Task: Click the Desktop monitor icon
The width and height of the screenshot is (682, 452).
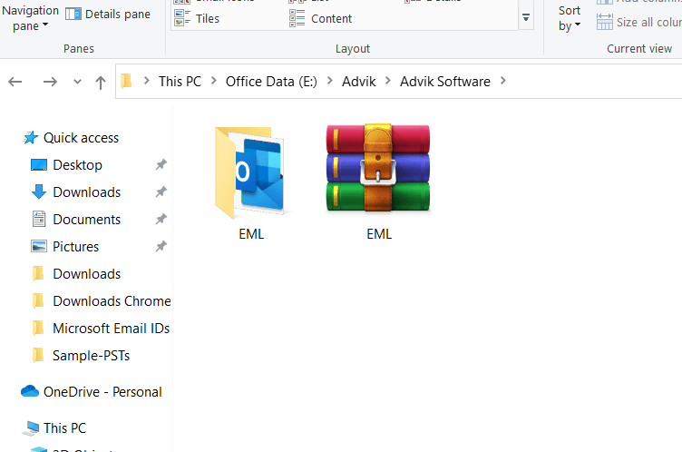Action: click(39, 165)
